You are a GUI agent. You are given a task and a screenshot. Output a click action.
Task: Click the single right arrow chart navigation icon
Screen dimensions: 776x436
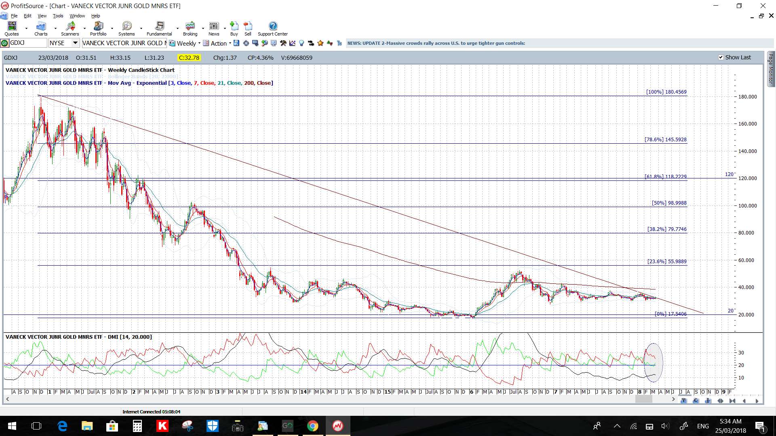(x=757, y=401)
